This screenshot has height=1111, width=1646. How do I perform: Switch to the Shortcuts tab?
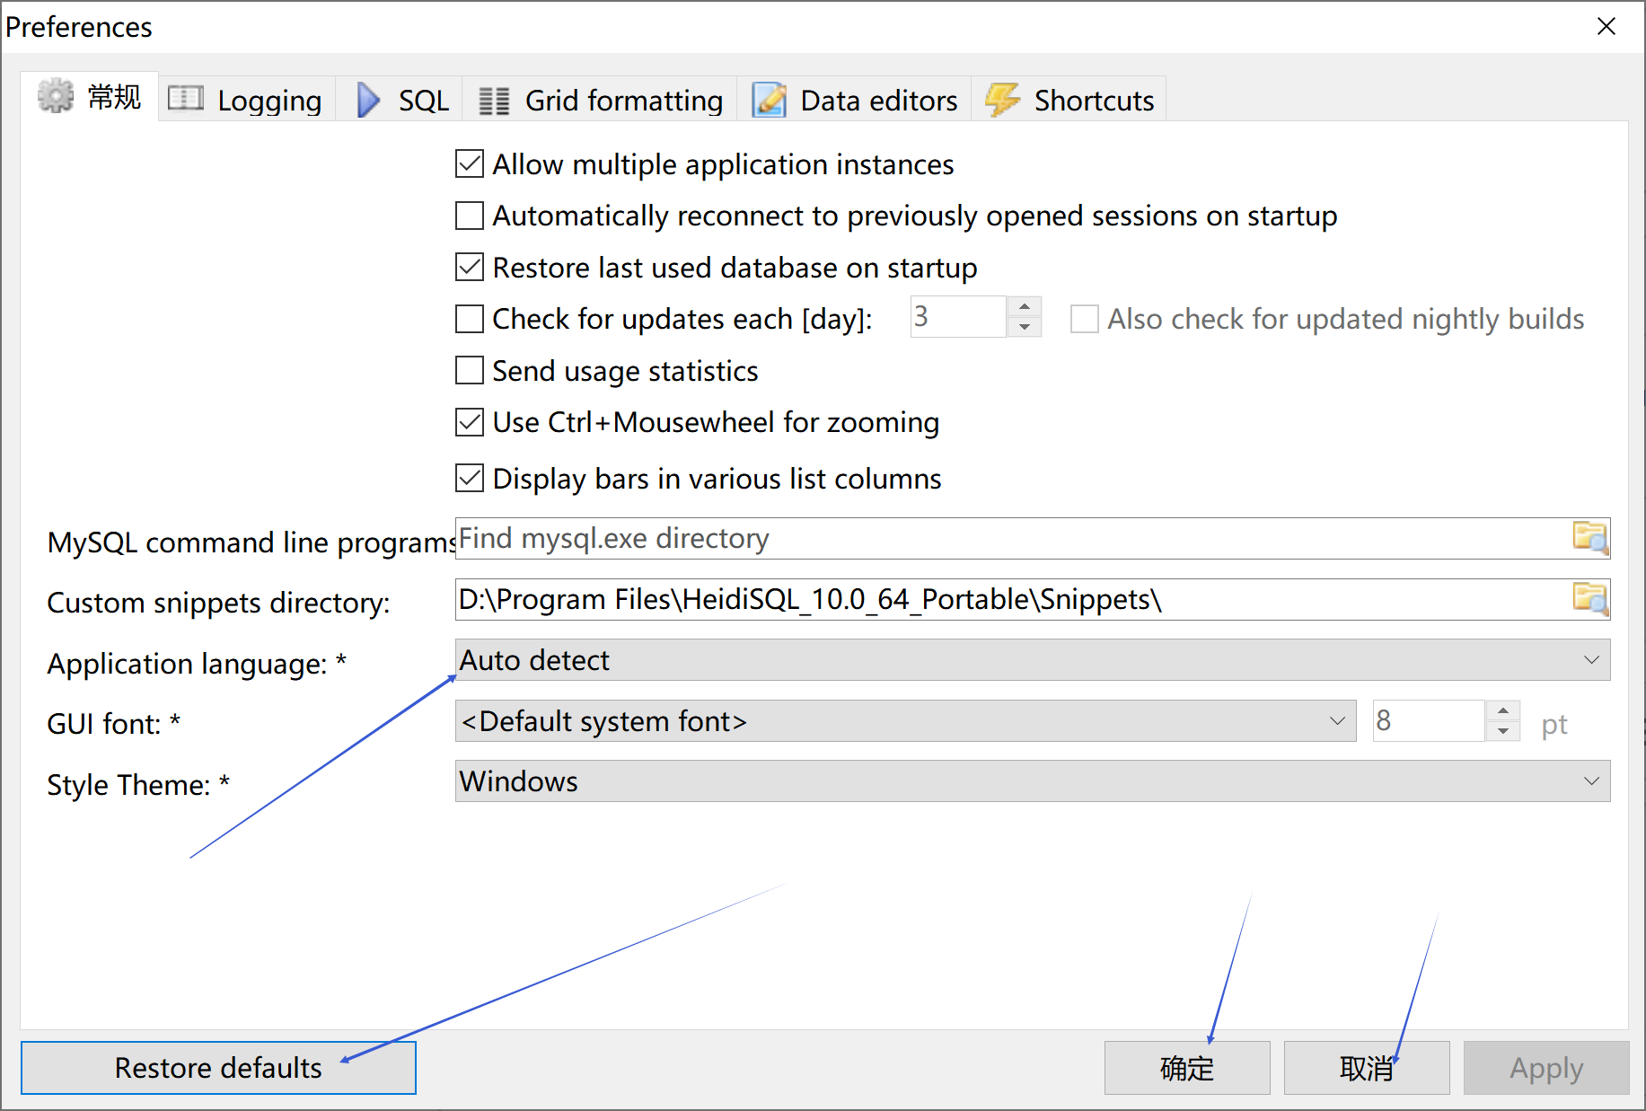point(1069,100)
